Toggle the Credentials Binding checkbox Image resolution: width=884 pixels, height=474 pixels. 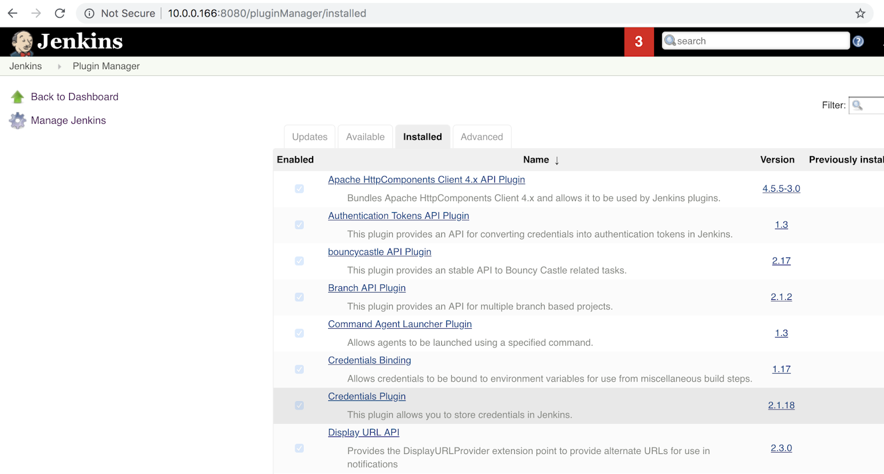coord(299,369)
